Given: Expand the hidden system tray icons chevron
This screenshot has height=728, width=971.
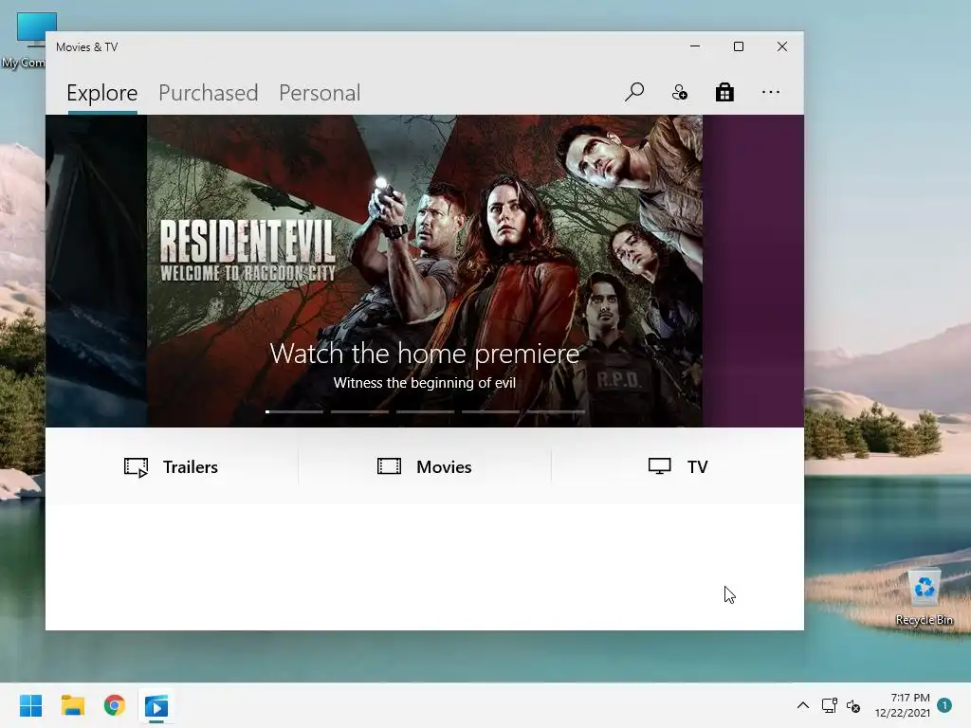Looking at the screenshot, I should click(x=802, y=705).
